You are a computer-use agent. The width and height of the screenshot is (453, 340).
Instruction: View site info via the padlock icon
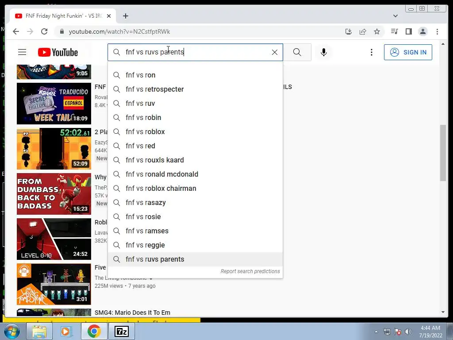(61, 31)
